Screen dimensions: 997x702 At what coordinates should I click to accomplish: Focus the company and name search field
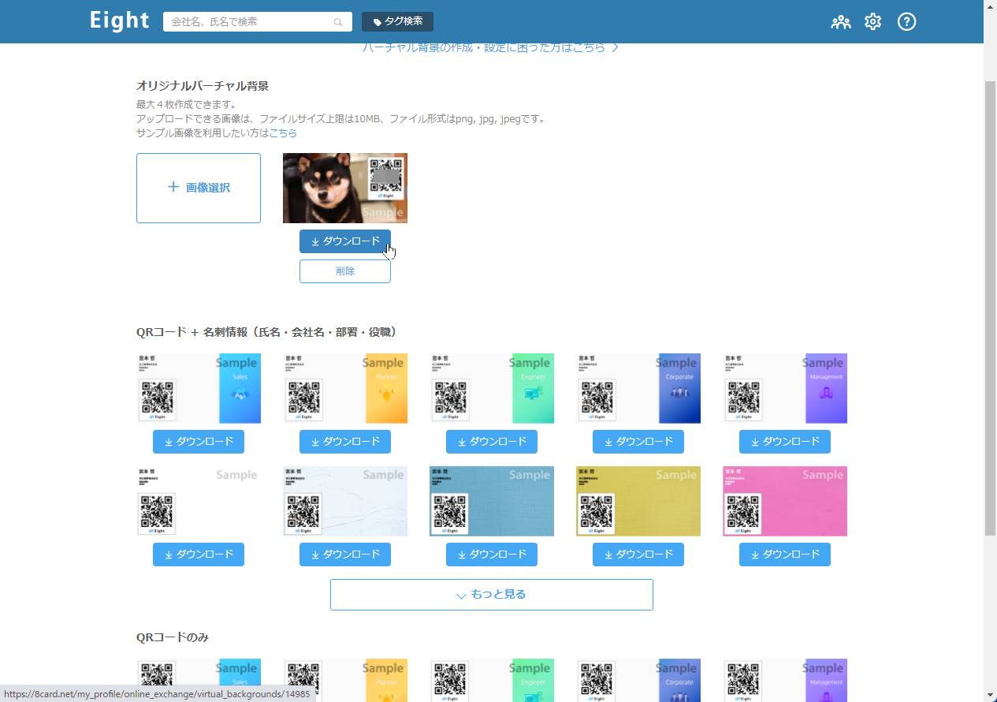pyautogui.click(x=258, y=22)
